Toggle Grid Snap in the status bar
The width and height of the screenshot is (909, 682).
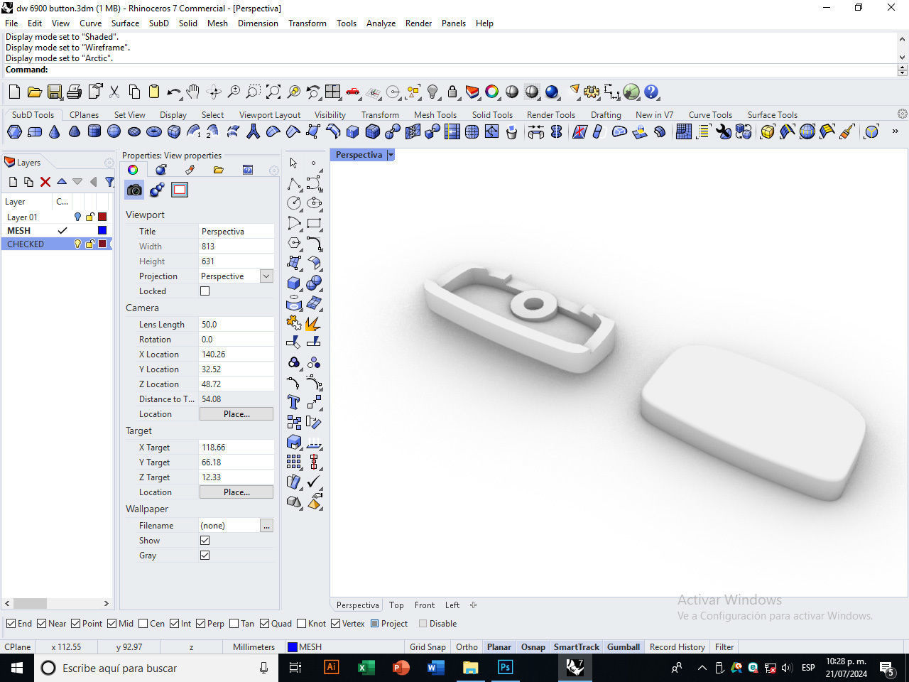pos(428,647)
